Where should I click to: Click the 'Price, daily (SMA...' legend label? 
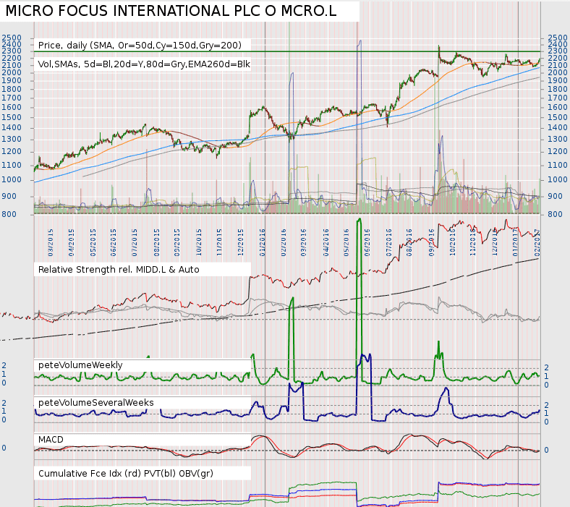click(140, 46)
